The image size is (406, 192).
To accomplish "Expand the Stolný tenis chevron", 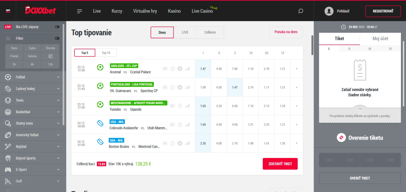I will (x=58, y=123).
